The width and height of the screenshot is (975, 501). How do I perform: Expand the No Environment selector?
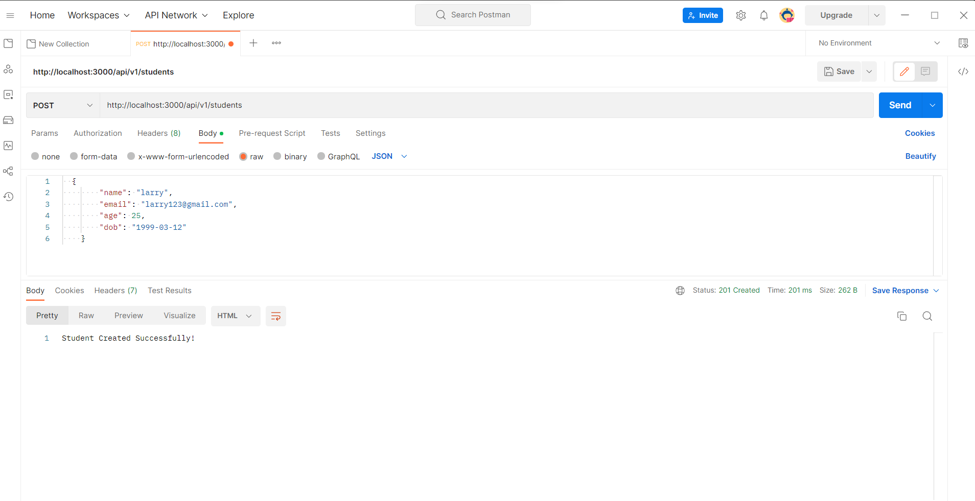coord(878,43)
